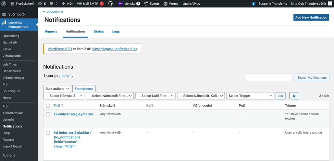Click the Learning Management chart icon
This screenshot has height=161, width=334.
tap(4, 23)
